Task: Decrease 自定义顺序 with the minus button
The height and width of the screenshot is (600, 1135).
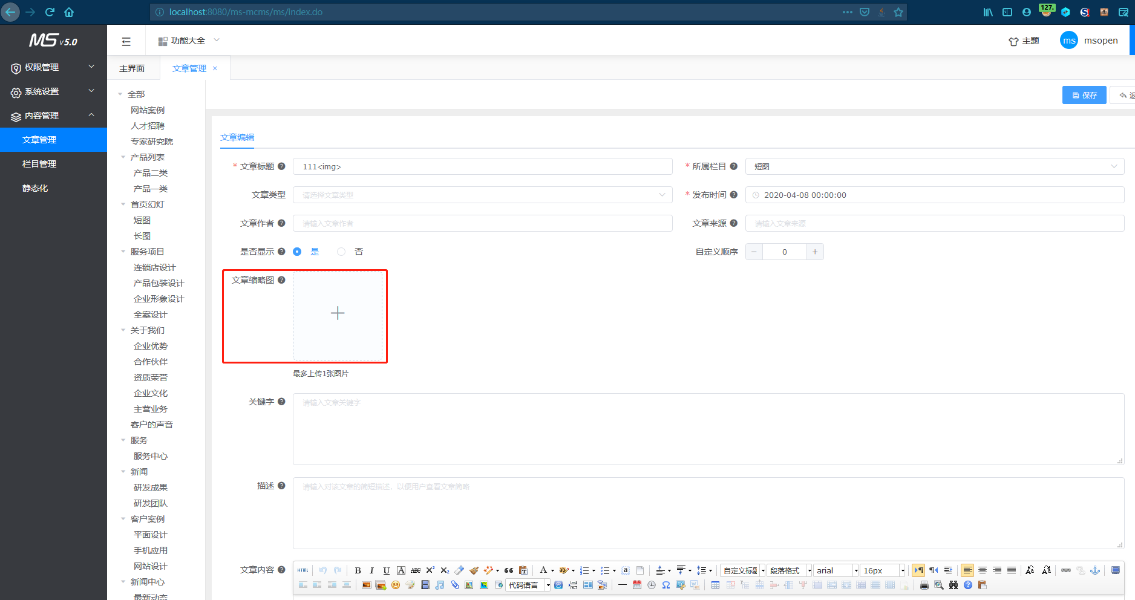Action: (x=754, y=252)
